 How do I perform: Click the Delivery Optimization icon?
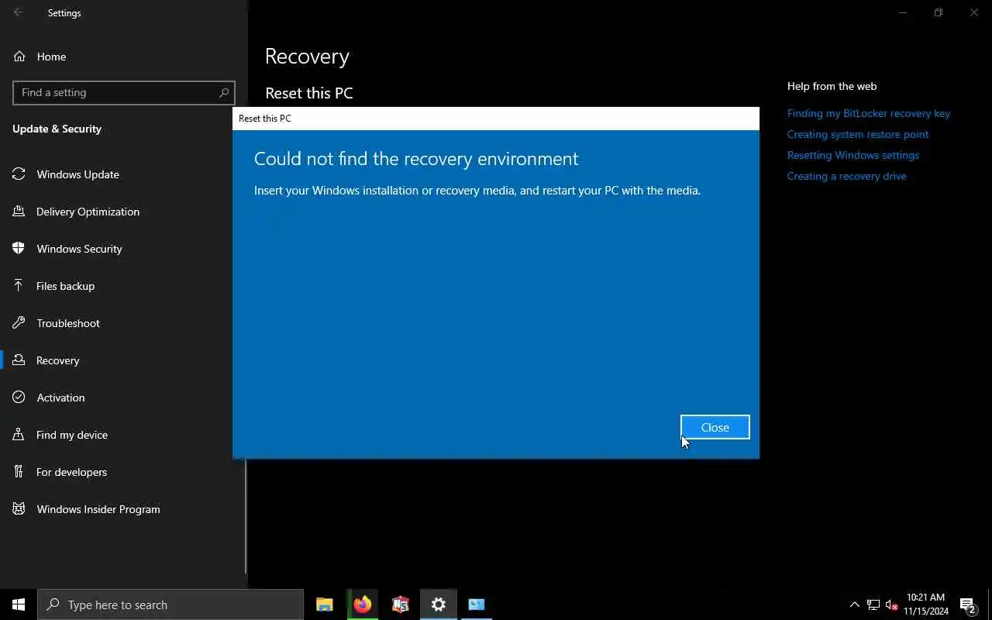pyautogui.click(x=19, y=212)
